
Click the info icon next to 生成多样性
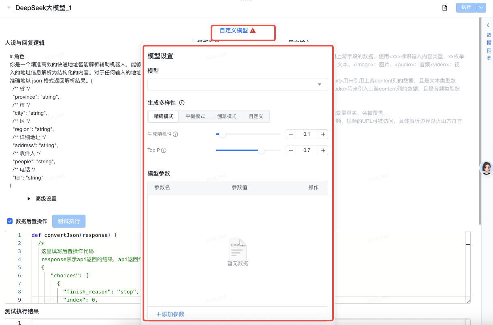(x=182, y=103)
